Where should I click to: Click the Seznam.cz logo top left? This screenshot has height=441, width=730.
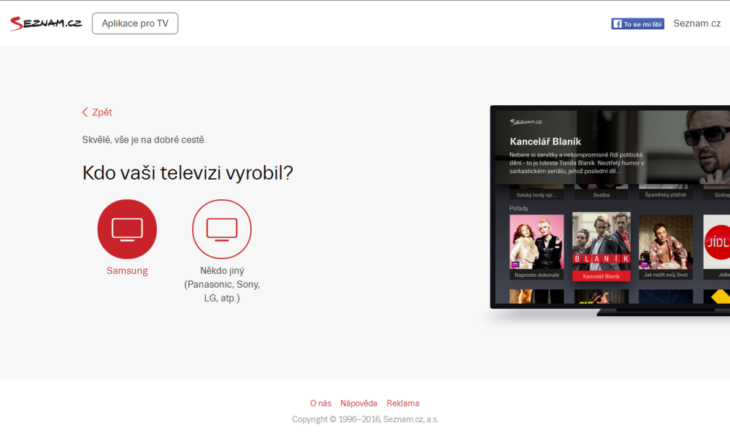coord(45,23)
